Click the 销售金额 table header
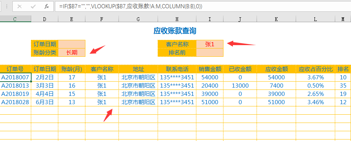Image resolution: width=351 pixels, height=141 pixels. [x=210, y=69]
